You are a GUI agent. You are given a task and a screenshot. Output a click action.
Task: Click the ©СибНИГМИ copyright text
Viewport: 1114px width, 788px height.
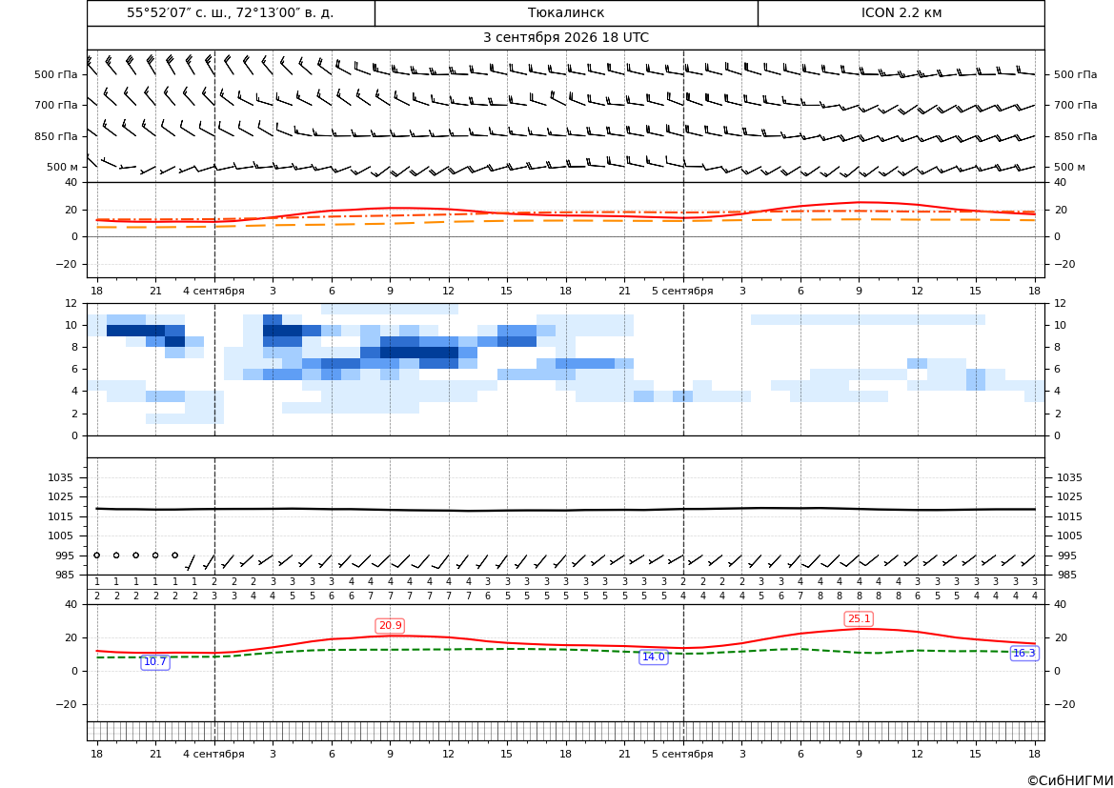[x=1070, y=780]
